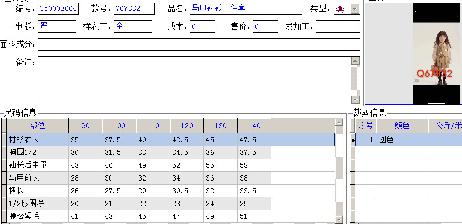Click the empty 发加工 field
462x224 pixels.
click(x=338, y=27)
